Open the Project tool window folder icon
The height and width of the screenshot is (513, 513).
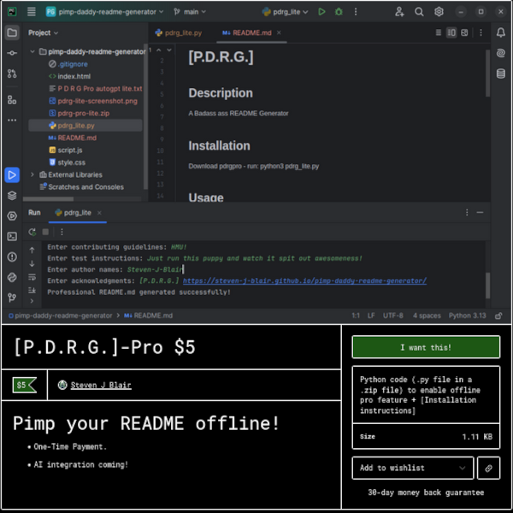click(x=12, y=32)
